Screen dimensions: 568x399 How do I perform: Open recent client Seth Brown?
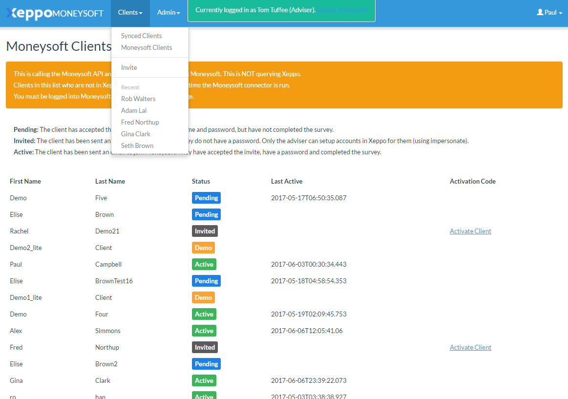pyautogui.click(x=137, y=146)
